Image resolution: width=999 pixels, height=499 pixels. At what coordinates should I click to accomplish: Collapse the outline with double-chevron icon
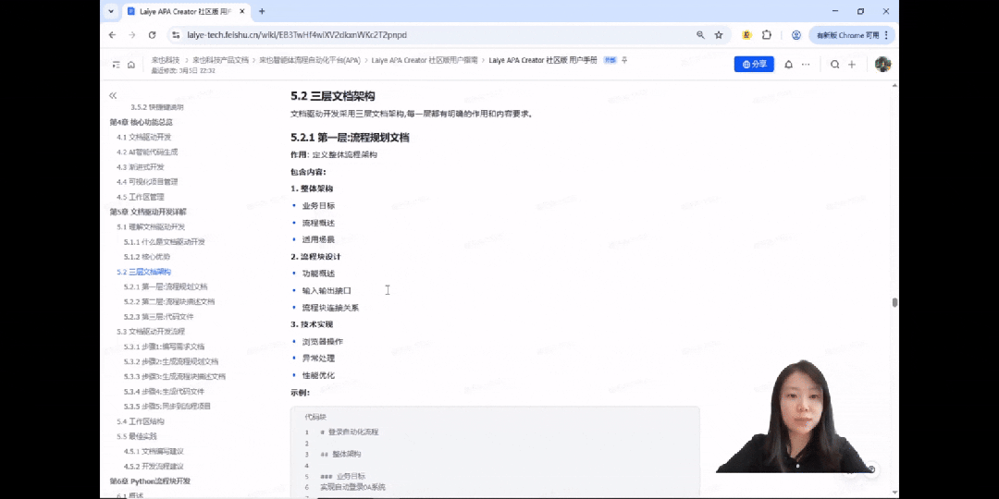pyautogui.click(x=113, y=95)
